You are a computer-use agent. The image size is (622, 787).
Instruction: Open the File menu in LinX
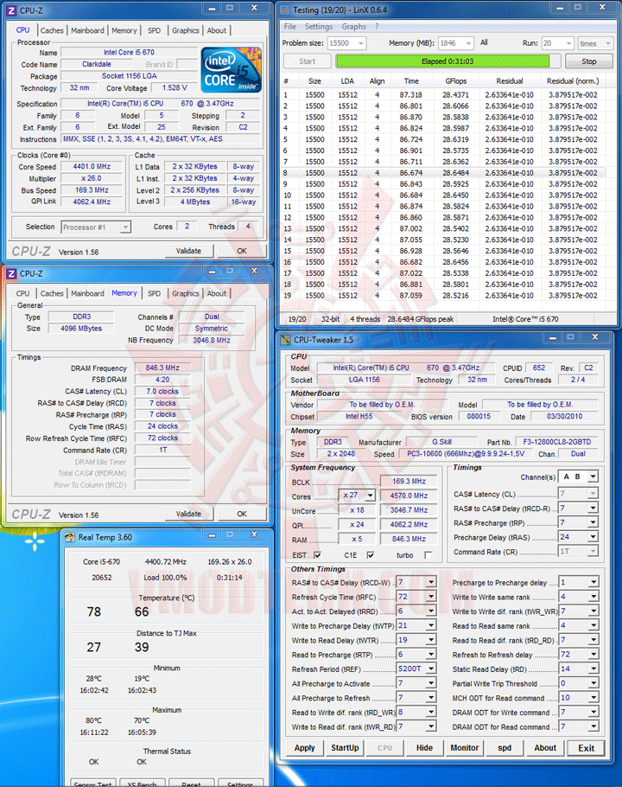coord(289,27)
